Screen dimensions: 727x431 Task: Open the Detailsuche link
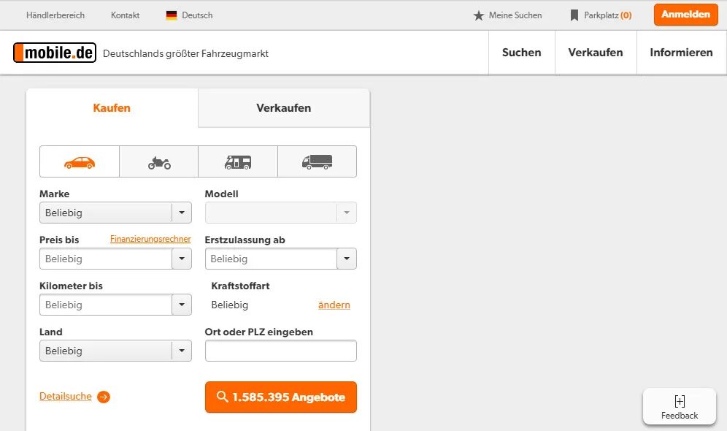pyautogui.click(x=66, y=396)
